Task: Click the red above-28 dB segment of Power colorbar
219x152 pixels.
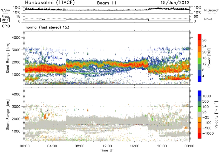Action: tap(200, 37)
